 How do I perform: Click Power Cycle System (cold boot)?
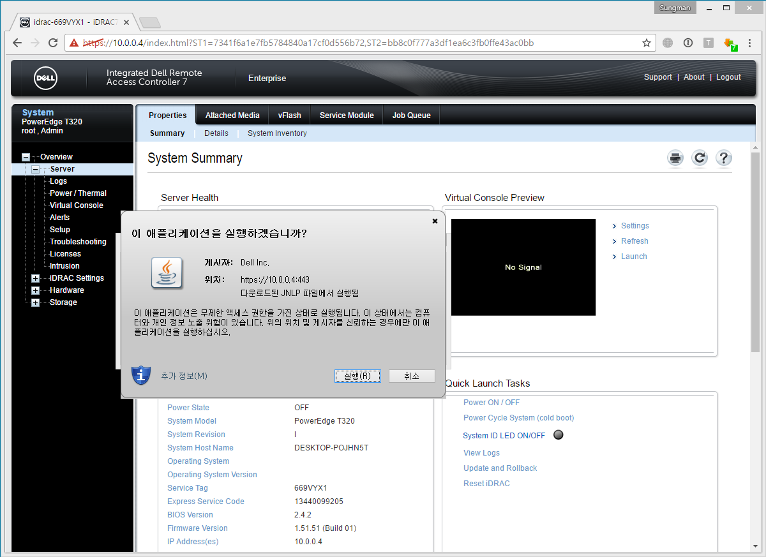coord(519,418)
